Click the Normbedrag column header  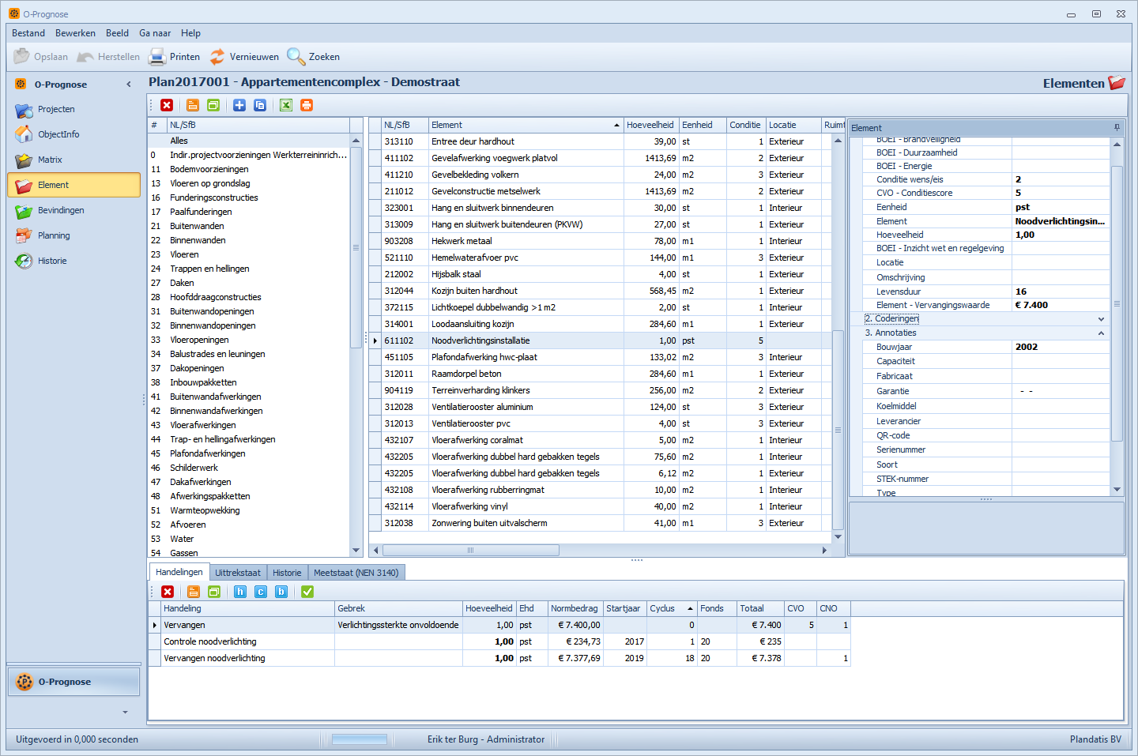575,608
